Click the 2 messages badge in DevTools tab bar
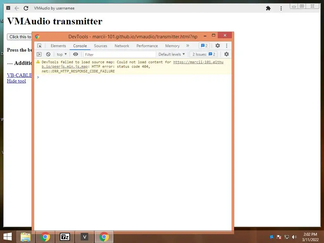This screenshot has width=324, height=243. (204, 46)
